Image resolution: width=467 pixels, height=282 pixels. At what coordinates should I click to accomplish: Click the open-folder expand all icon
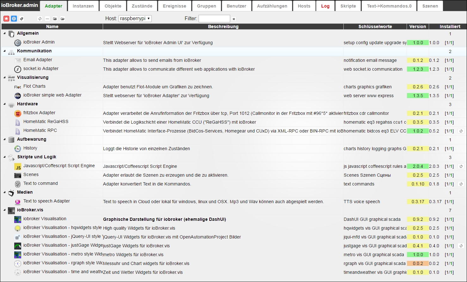tap(63, 19)
